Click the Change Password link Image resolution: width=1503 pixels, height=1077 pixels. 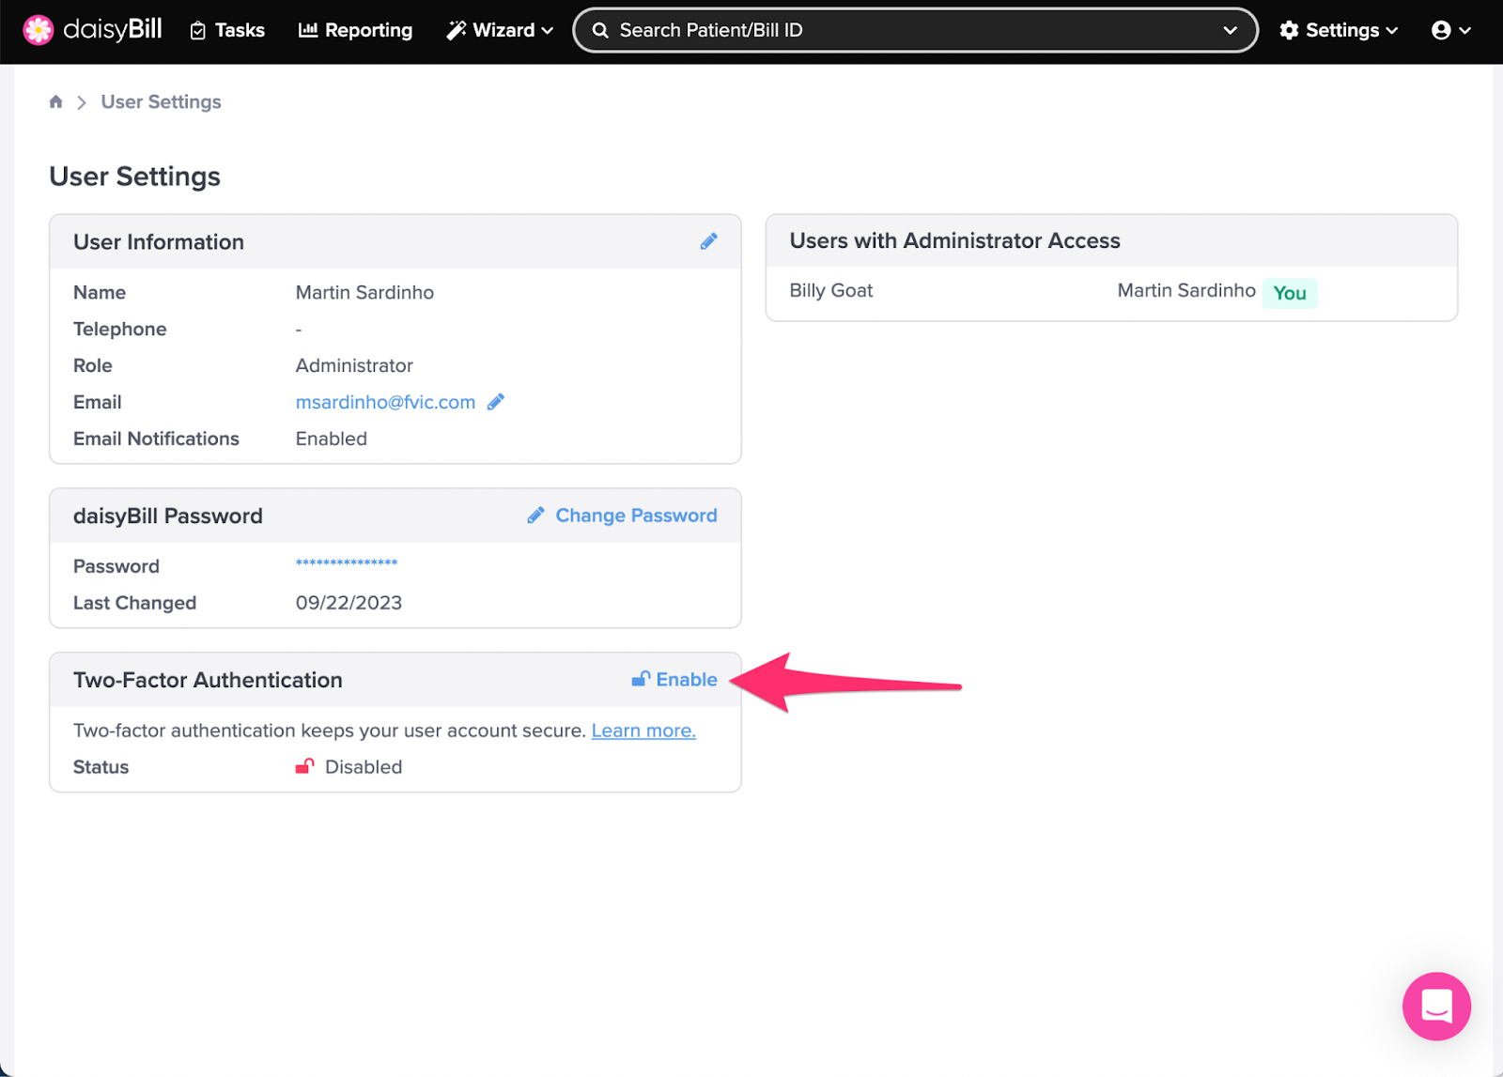(x=635, y=515)
